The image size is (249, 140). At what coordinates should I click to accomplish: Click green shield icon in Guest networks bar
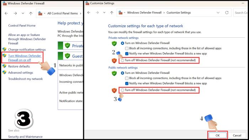68,56
